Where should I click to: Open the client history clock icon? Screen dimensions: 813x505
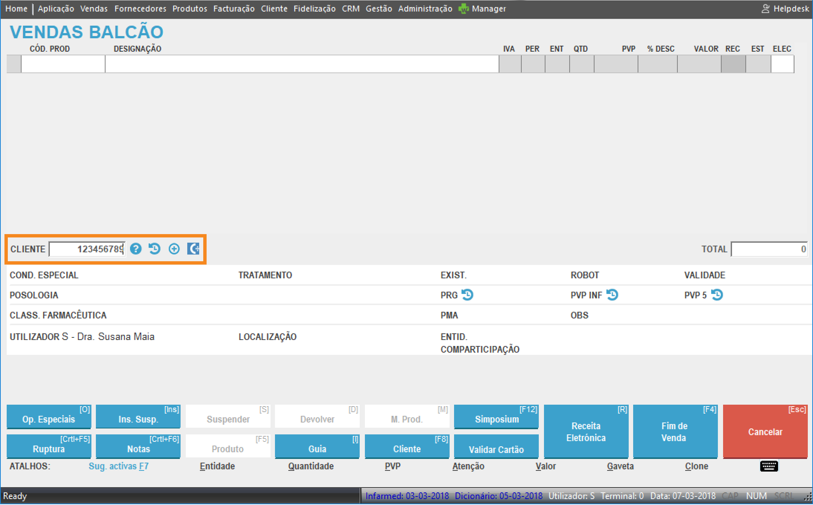(155, 249)
